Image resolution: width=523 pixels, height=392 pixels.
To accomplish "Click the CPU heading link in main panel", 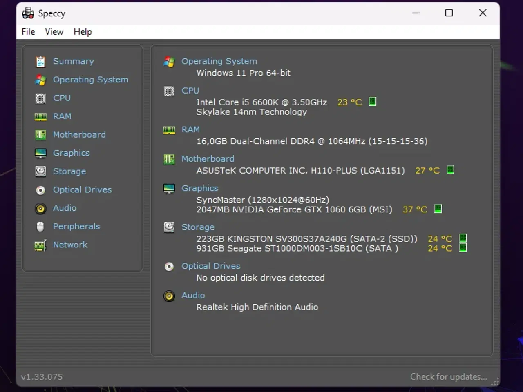I will 190,91.
